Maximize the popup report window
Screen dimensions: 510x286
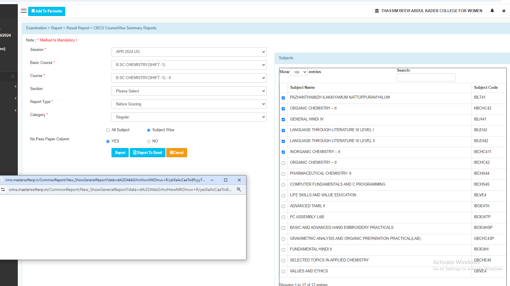[225, 180]
